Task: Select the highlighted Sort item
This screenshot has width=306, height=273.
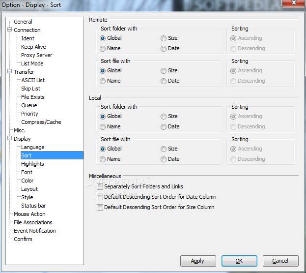Action: click(52, 155)
